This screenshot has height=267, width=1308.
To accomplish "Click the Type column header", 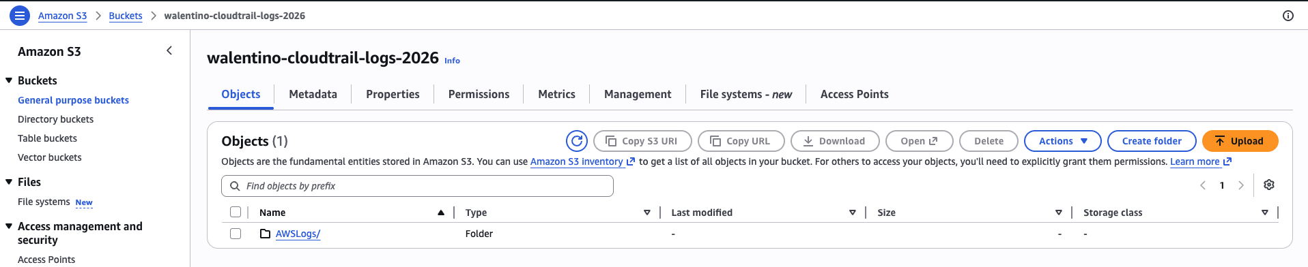I will (476, 213).
